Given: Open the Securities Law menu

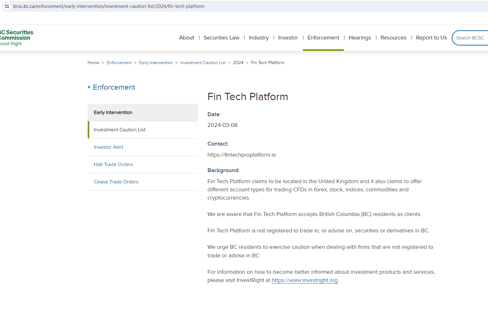Looking at the screenshot, I should 221,38.
